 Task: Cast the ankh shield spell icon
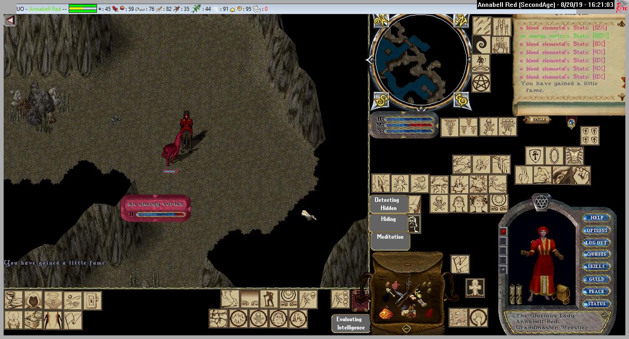pos(535,156)
